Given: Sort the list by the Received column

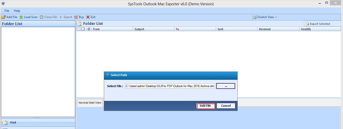Looking at the screenshot, I should coord(278,29).
